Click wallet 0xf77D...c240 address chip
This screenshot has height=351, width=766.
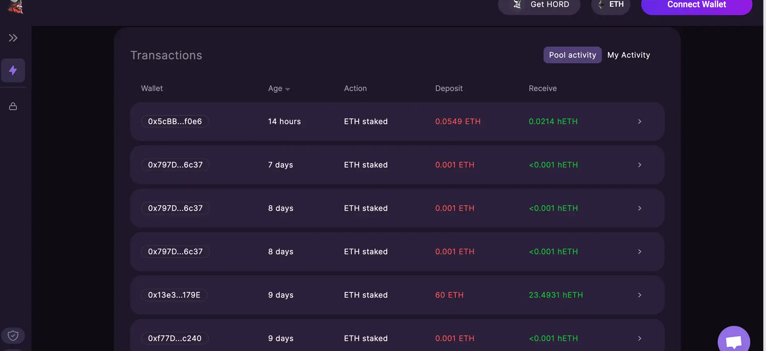coord(175,338)
